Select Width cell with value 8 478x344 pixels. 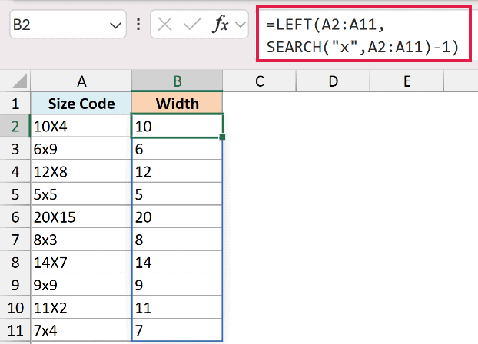tap(177, 240)
